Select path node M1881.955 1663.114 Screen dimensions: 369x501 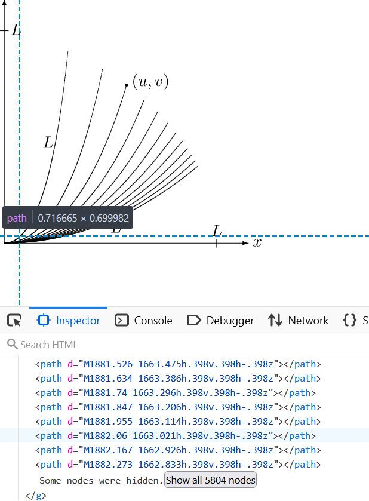tap(178, 422)
